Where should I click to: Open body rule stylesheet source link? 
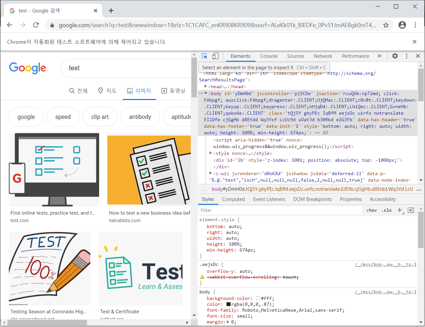point(386,292)
